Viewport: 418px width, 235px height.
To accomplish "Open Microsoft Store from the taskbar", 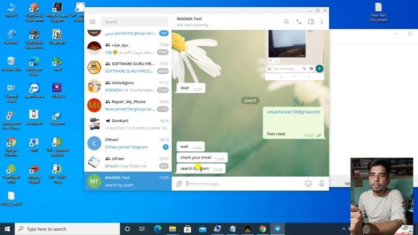I will [x=187, y=229].
